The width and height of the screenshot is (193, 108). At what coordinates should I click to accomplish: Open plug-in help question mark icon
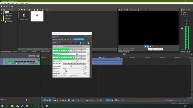tap(88, 43)
